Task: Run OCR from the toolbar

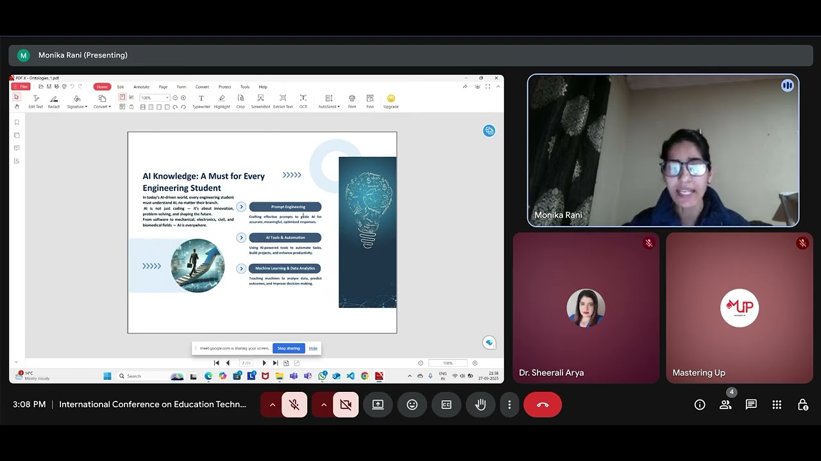Action: 303,101
